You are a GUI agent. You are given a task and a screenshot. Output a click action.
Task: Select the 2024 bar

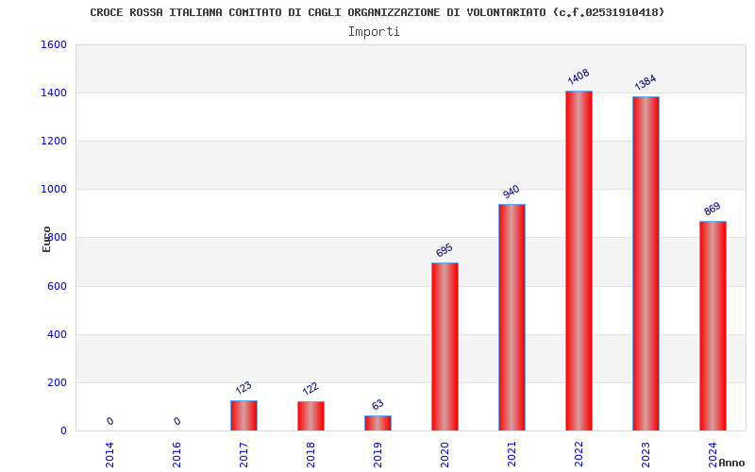[713, 326]
